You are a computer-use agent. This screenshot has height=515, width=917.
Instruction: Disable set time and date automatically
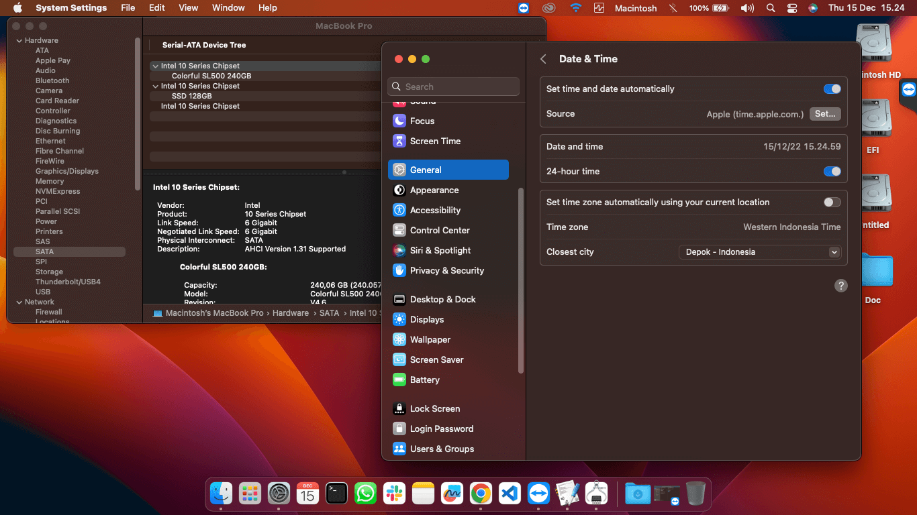[x=832, y=89]
